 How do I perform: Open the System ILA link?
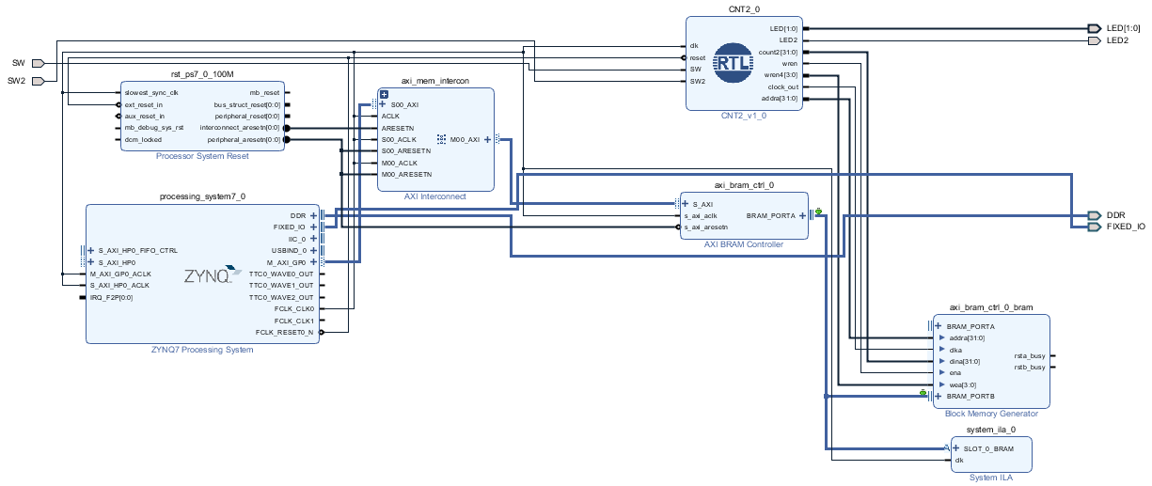click(991, 478)
